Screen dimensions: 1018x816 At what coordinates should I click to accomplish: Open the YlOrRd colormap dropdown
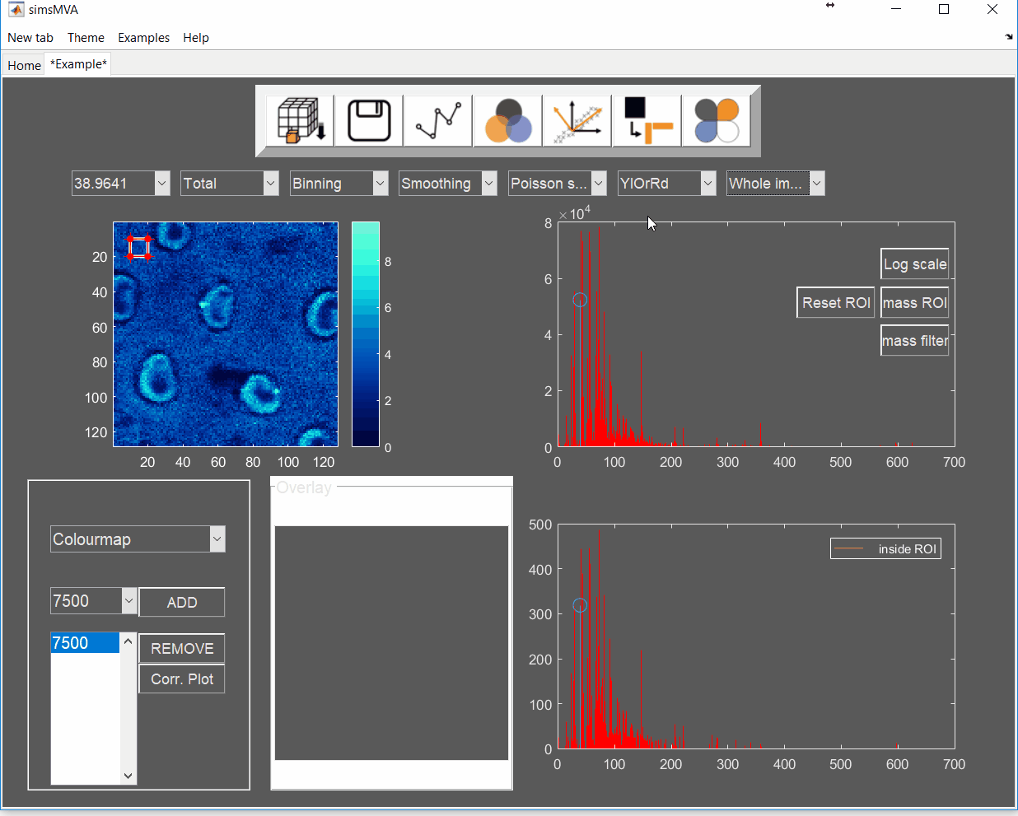coord(707,184)
